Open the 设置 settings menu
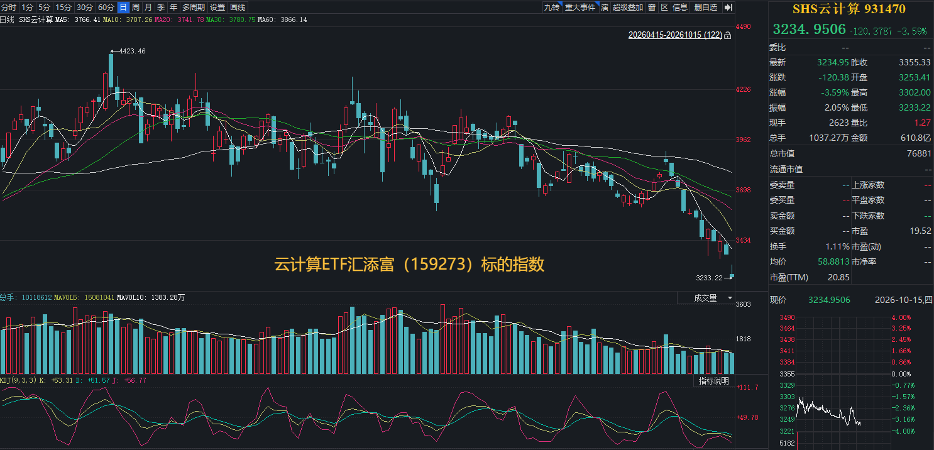The image size is (934, 450). click(x=217, y=8)
